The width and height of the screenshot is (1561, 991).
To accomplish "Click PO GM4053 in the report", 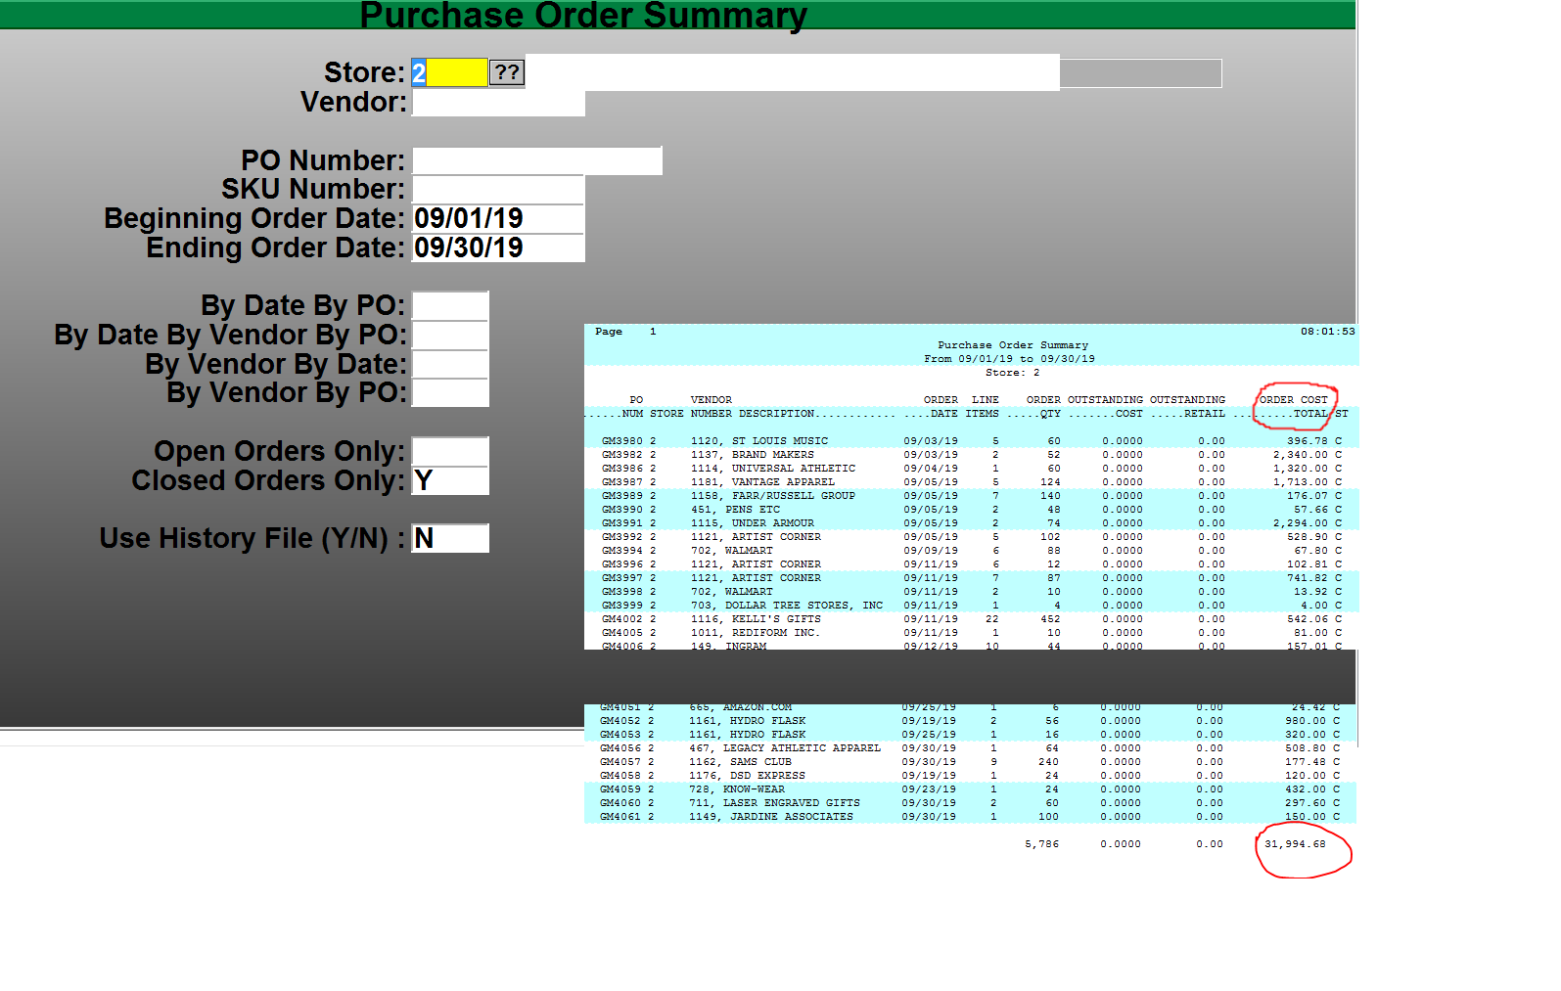I will pos(620,735).
